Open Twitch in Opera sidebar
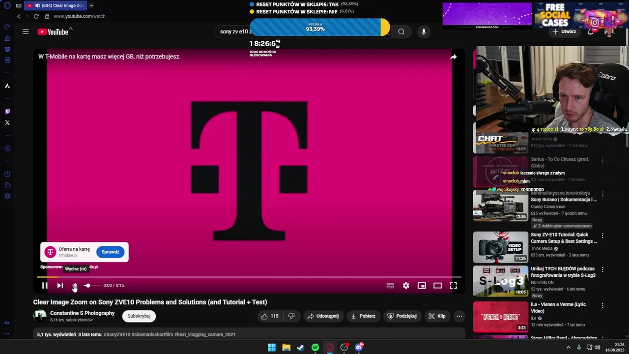 point(7,112)
